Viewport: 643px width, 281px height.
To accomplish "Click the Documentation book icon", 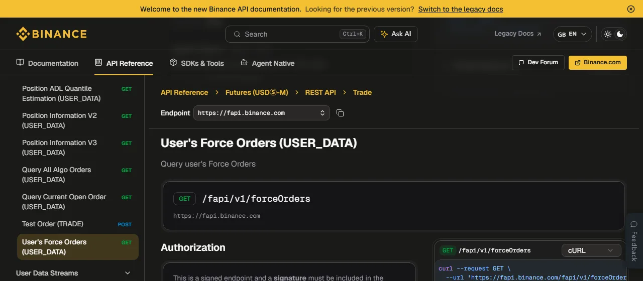I will [x=20, y=63].
